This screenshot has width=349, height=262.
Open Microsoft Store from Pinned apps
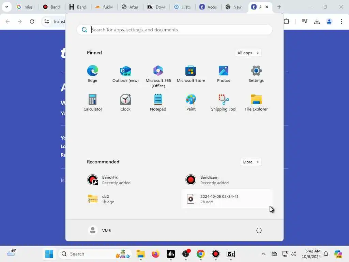(x=191, y=74)
